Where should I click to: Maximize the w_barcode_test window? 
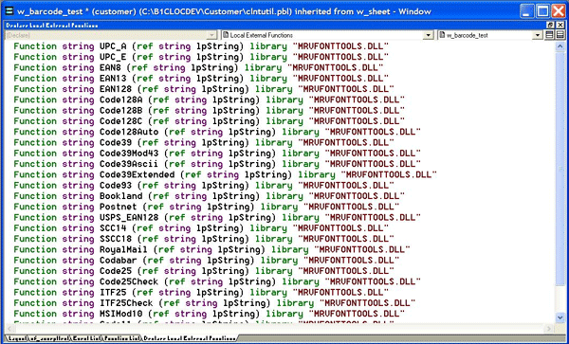(x=542, y=11)
